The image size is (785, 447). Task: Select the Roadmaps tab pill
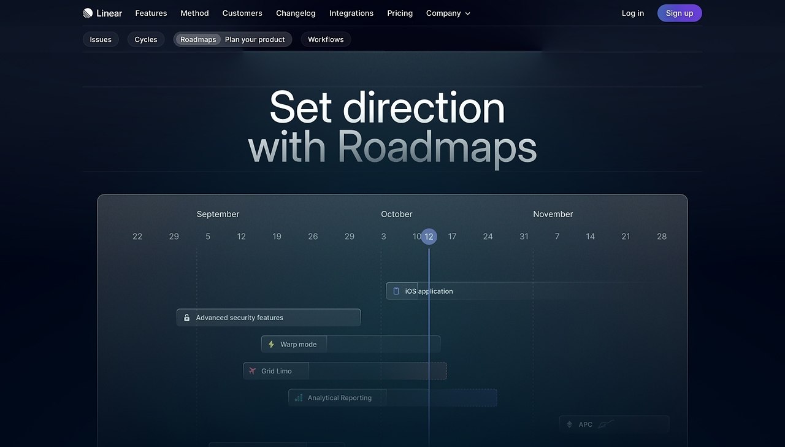pyautogui.click(x=198, y=39)
